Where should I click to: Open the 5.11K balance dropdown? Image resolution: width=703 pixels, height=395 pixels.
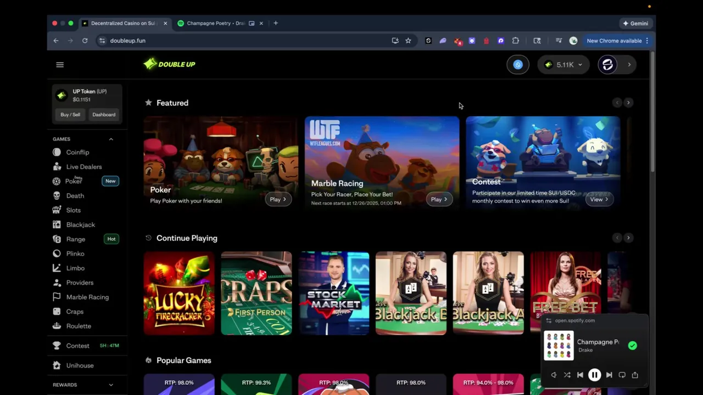tap(563, 65)
